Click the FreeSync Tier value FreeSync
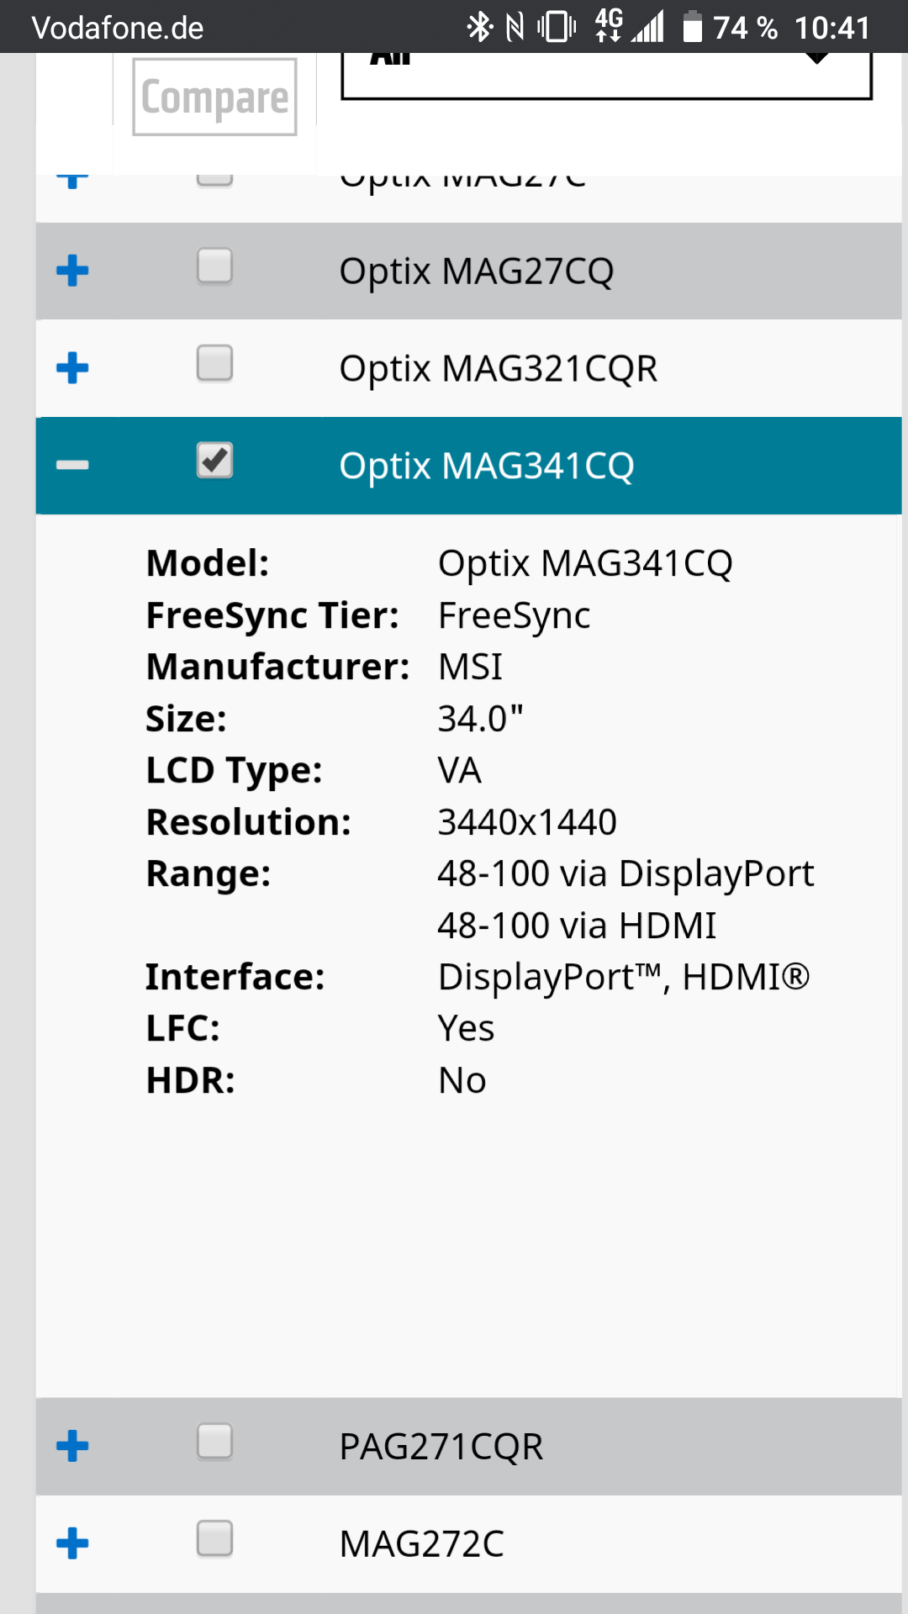The height and width of the screenshot is (1614, 908). [x=514, y=615]
